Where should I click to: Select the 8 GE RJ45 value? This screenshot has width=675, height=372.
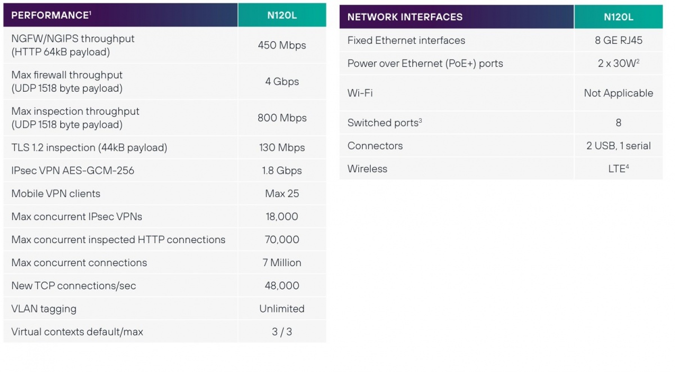pyautogui.click(x=618, y=41)
